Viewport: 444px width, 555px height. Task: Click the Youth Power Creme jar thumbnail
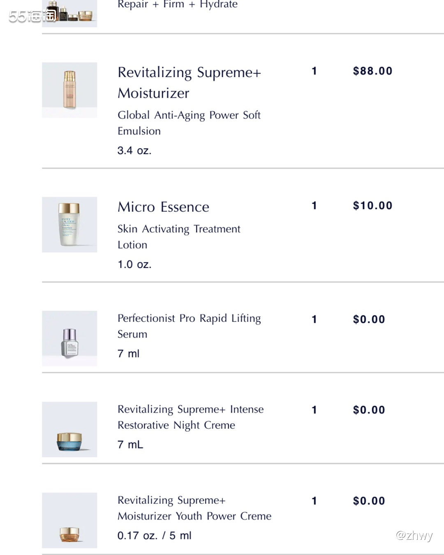pos(69,520)
